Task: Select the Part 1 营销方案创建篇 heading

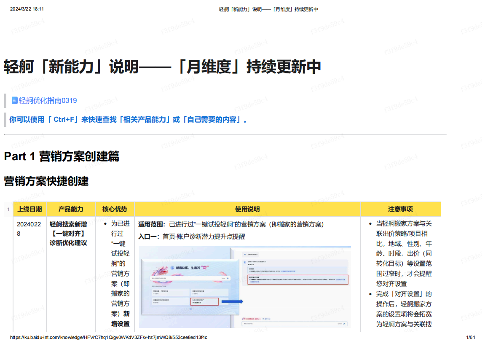Action: click(62, 156)
